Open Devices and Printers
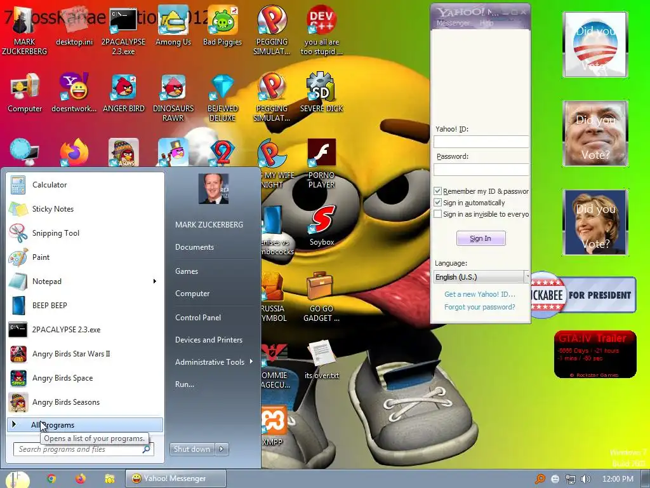This screenshot has height=488, width=650. point(209,340)
